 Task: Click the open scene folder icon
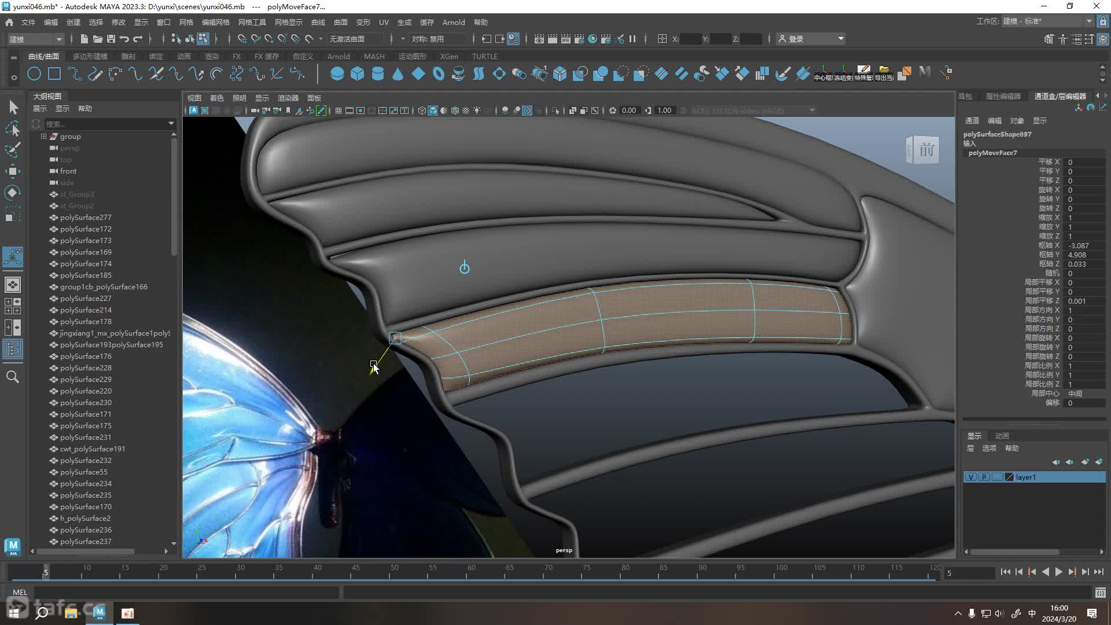point(98,39)
